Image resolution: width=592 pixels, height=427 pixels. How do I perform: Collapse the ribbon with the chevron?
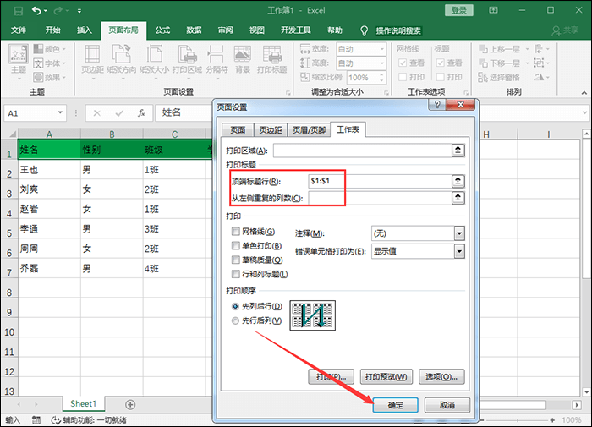584,92
